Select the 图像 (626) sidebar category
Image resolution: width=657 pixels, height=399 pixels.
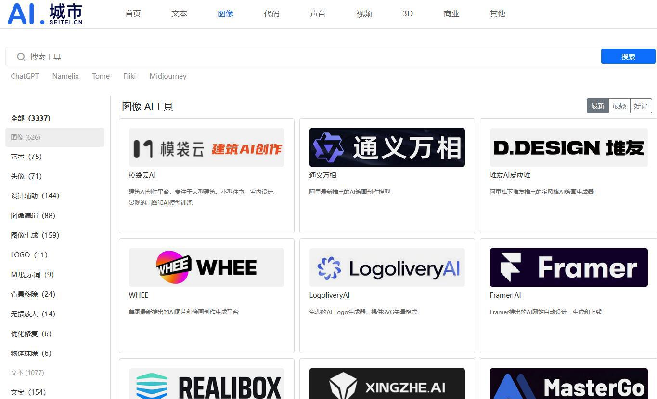(x=55, y=137)
